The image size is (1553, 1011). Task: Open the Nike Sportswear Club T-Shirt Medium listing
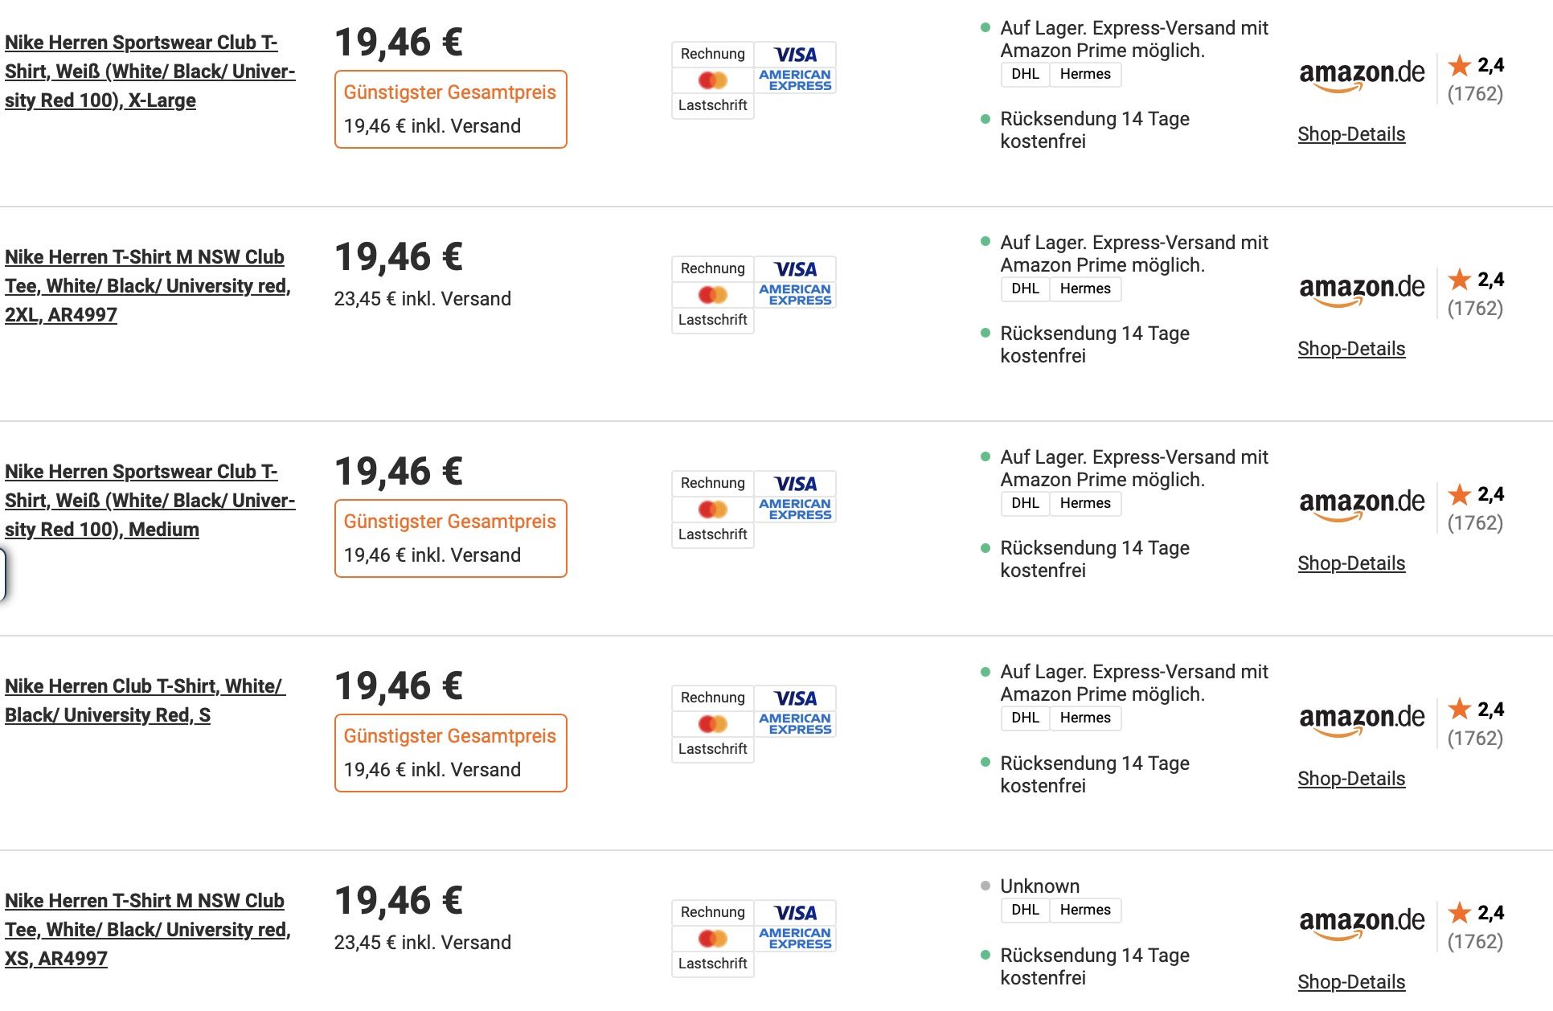(x=149, y=500)
